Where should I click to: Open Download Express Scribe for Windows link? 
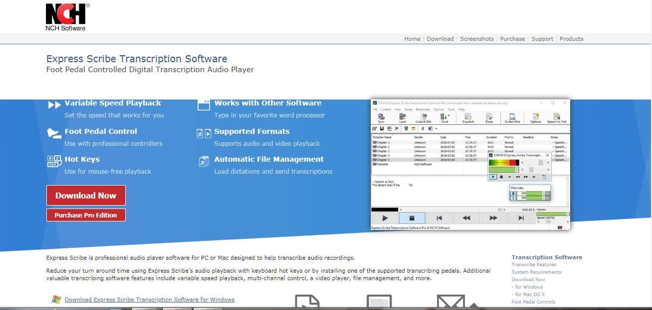(x=149, y=300)
